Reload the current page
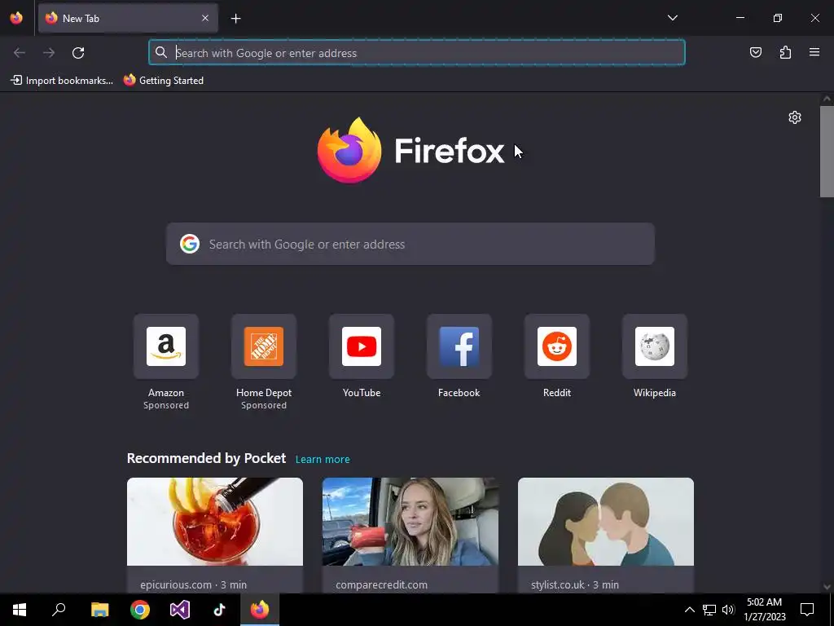This screenshot has width=834, height=626. click(78, 53)
